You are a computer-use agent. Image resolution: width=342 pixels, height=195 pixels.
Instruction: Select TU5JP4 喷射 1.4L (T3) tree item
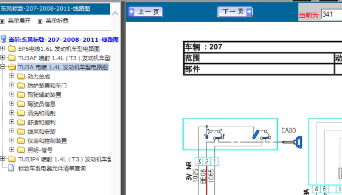(x=64, y=159)
